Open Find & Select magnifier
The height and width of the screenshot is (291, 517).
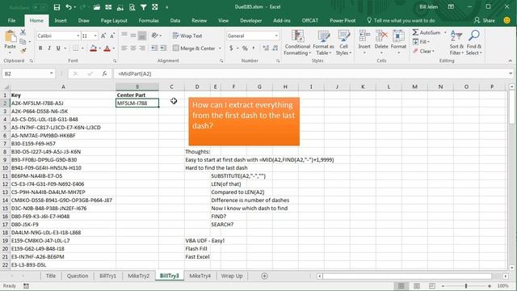(x=474, y=43)
